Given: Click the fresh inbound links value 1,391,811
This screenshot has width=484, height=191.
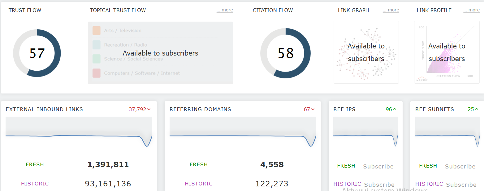Looking at the screenshot, I should click(x=108, y=165).
